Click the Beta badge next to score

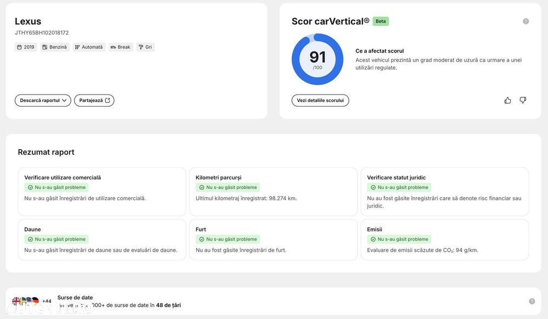coord(381,21)
